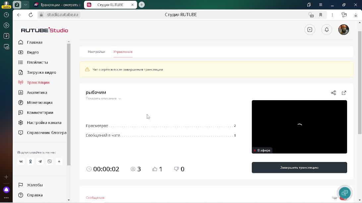362x203 pixels.
Task: Open Комментарии page in sidebar
Action: [40, 112]
